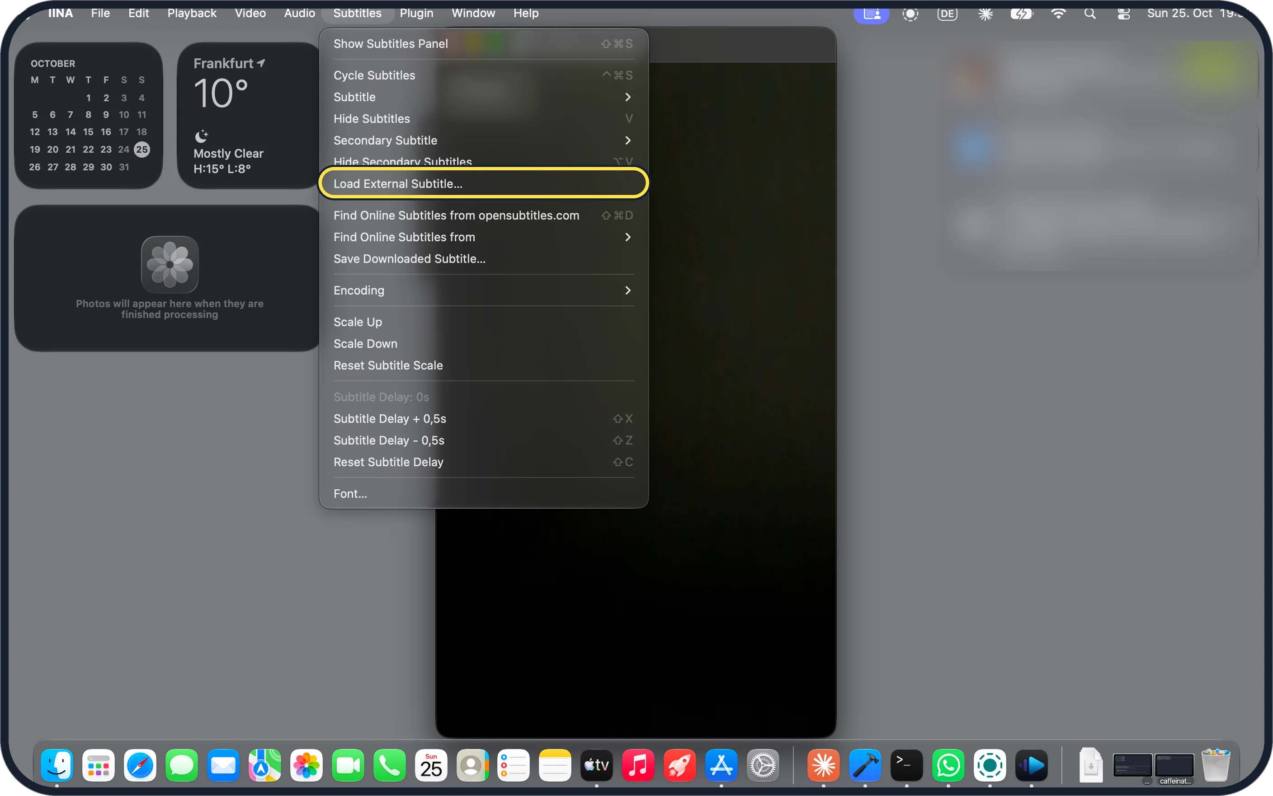Open the Playback menu
1273x796 pixels.
192,13
